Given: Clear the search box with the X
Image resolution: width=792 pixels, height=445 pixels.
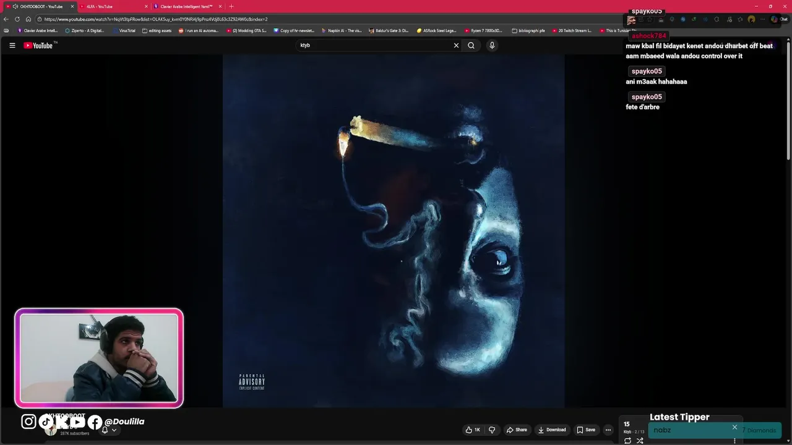Looking at the screenshot, I should click(x=456, y=45).
